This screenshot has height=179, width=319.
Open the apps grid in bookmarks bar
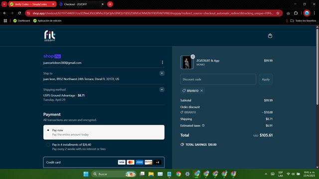click(x=5, y=21)
